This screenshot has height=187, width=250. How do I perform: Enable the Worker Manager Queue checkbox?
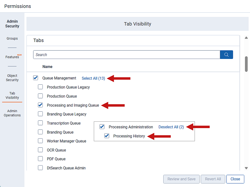[x=40, y=141]
